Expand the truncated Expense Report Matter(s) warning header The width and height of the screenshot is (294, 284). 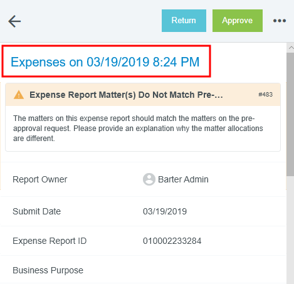126,95
